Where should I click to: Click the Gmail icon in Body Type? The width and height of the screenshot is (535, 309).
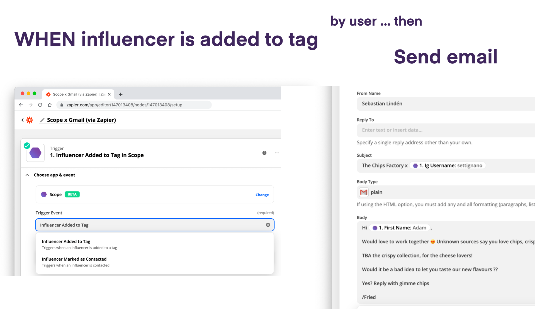click(x=364, y=192)
